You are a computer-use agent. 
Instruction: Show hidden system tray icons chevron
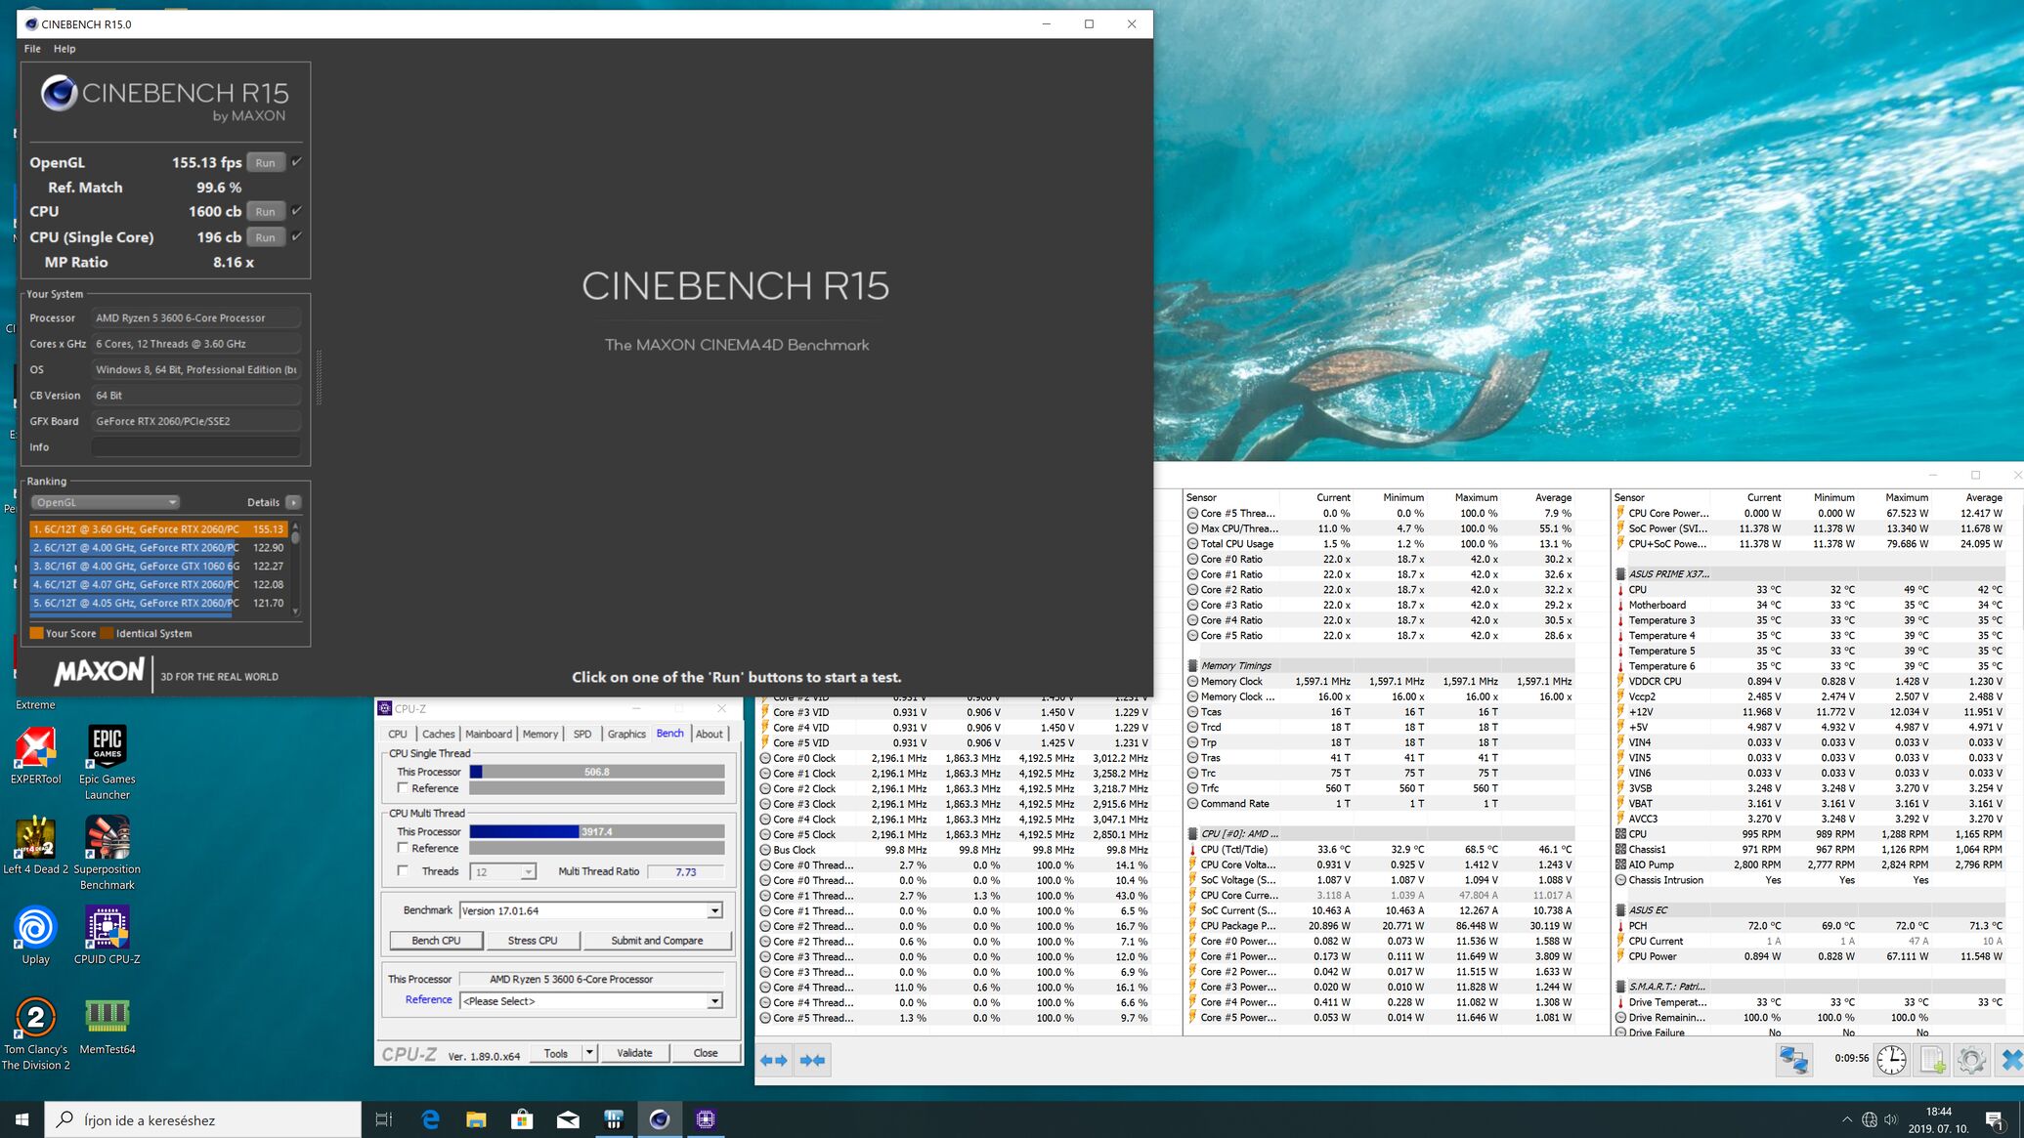coord(1846,1119)
